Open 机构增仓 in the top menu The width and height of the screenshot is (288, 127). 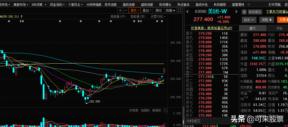coord(165,5)
